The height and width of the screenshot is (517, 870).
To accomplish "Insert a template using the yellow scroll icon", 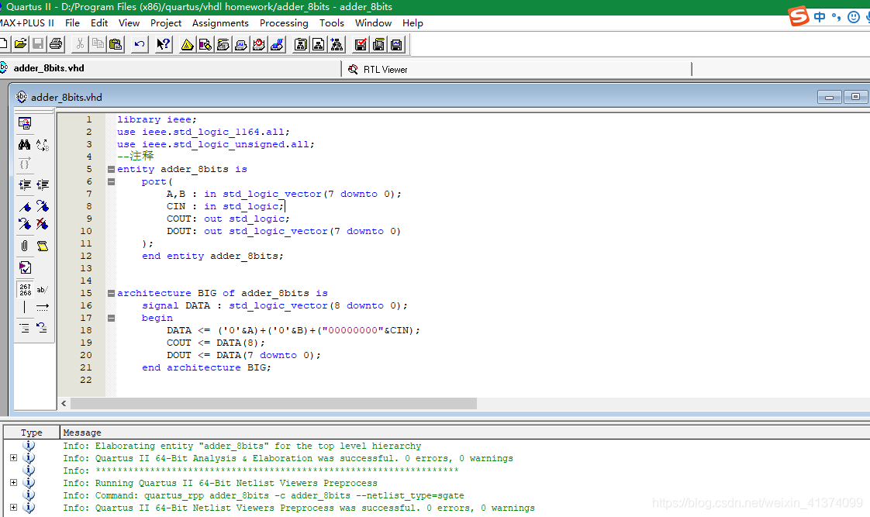I will coord(43,246).
